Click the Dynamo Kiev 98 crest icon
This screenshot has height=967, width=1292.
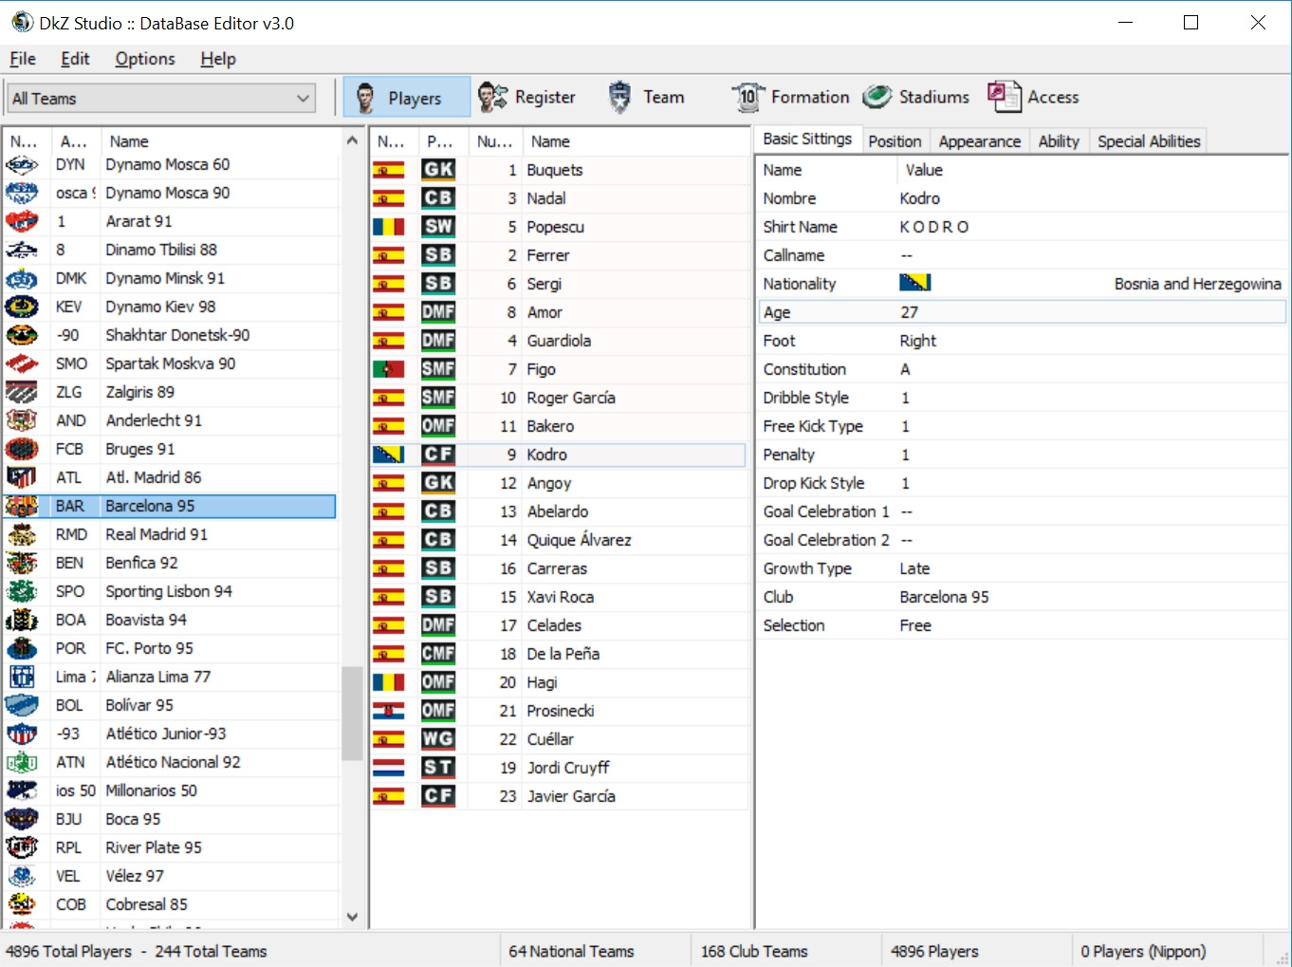click(22, 307)
